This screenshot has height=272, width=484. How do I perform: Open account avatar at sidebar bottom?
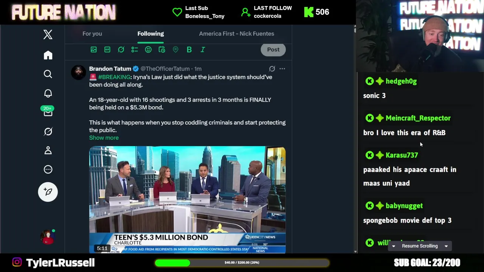click(x=48, y=237)
